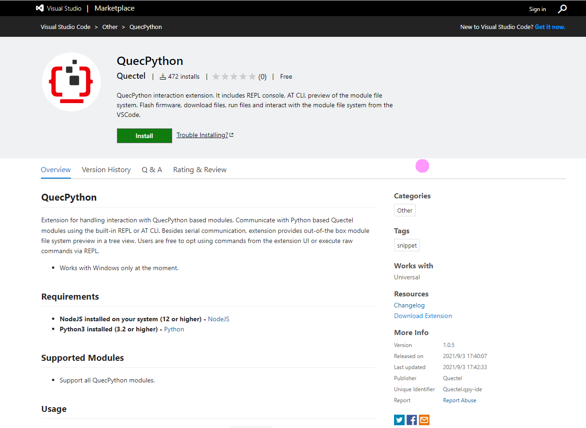Click version number 1.0.5

tap(449, 345)
